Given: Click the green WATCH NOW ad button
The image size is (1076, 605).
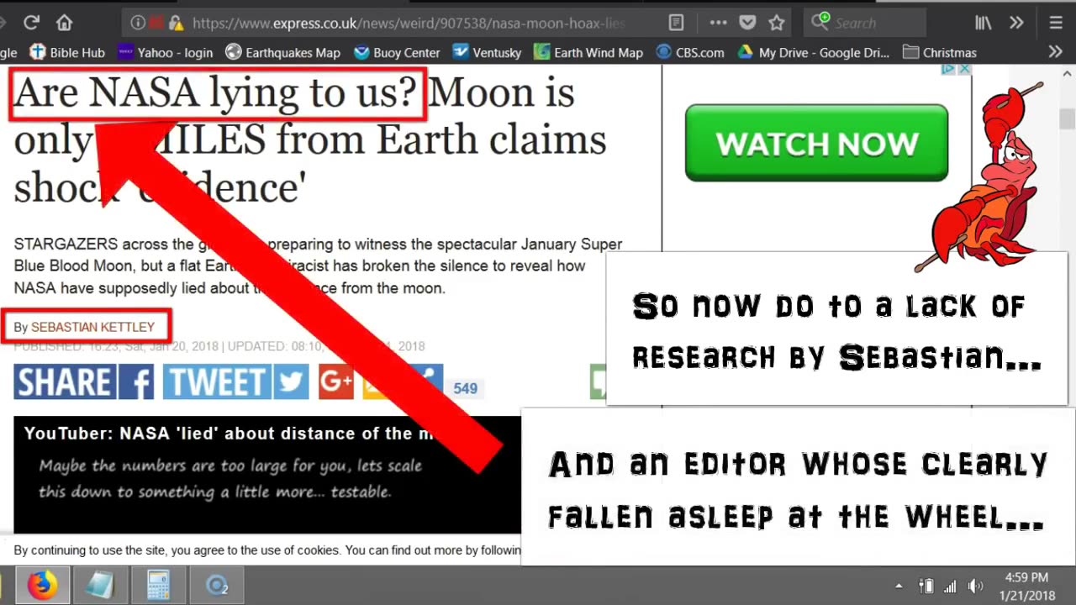Looking at the screenshot, I should (x=816, y=143).
